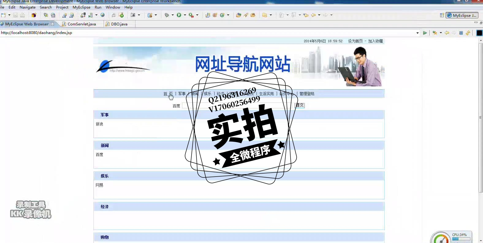483x243 pixels.
Task: Click the Last Edit Location arrow icon
Action: point(306,15)
